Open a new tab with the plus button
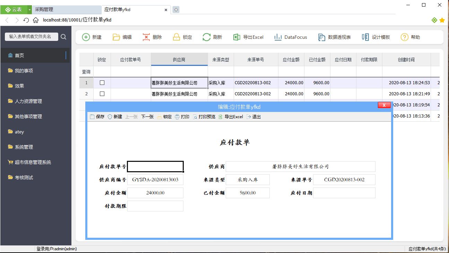This screenshot has height=253, width=449. pyautogui.click(x=176, y=10)
